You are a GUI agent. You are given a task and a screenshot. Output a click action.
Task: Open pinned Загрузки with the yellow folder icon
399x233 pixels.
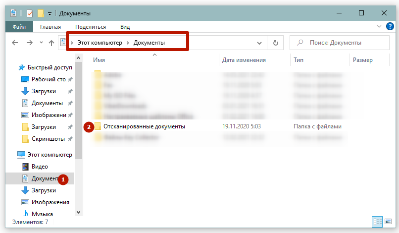pyautogui.click(x=44, y=127)
